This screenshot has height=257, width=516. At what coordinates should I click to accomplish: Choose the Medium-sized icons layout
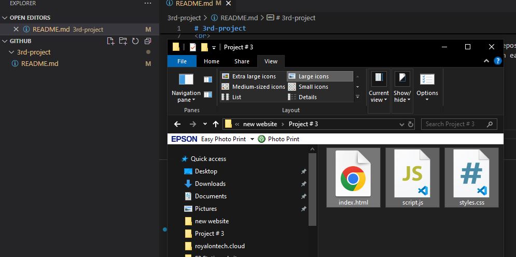pos(253,87)
